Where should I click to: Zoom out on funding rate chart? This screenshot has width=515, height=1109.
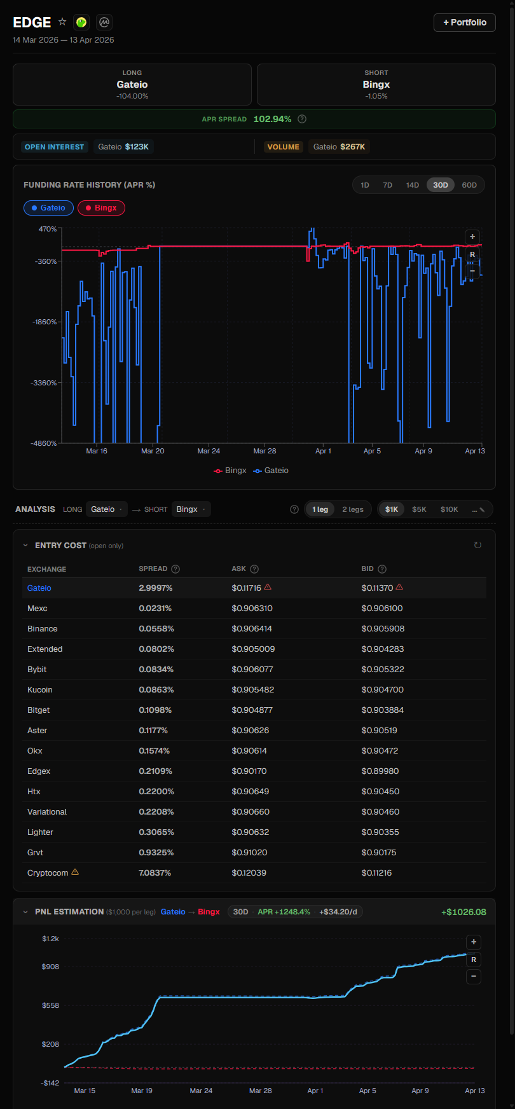coord(472,272)
